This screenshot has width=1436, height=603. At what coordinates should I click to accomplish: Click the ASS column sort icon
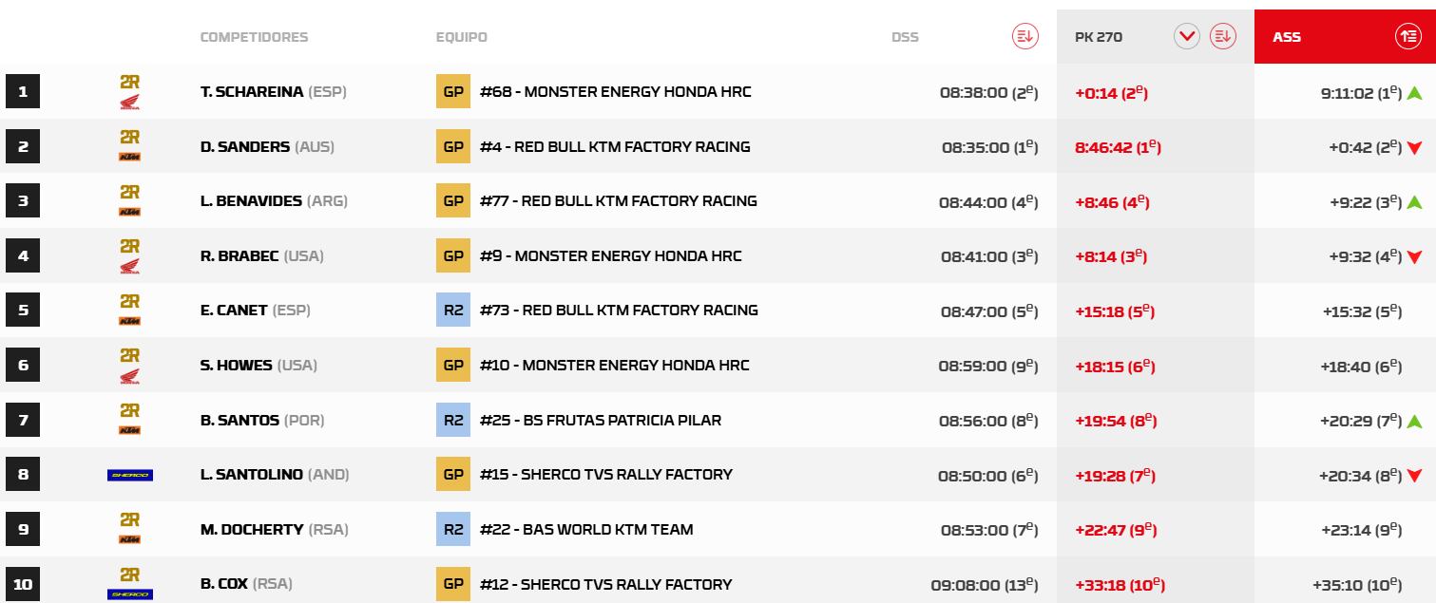(x=1407, y=37)
